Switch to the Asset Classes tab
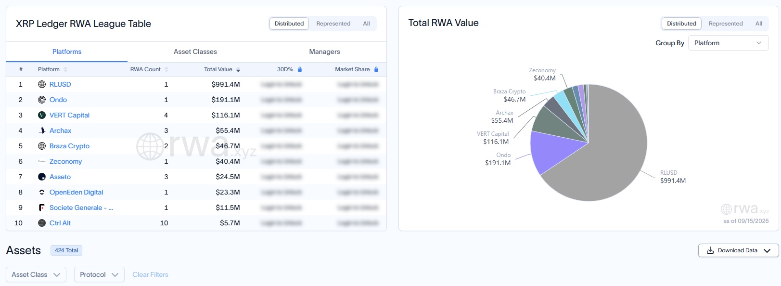This screenshot has height=286, width=781. point(195,52)
